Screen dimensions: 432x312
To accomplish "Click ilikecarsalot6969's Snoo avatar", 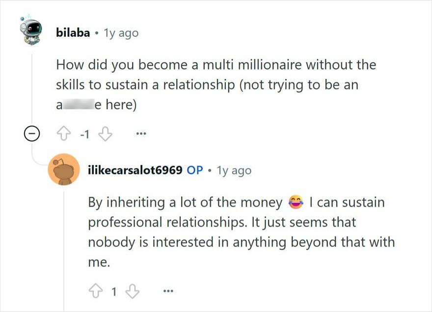I will (x=64, y=170).
